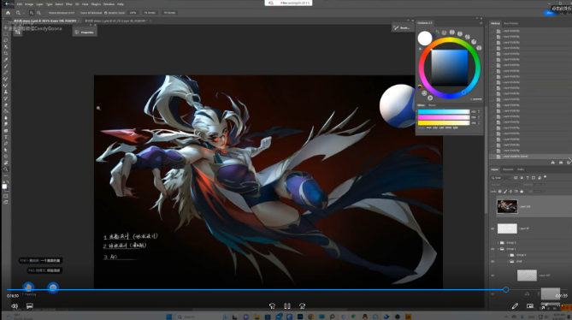
Task: Switch to the Paths tab
Action: (521, 169)
